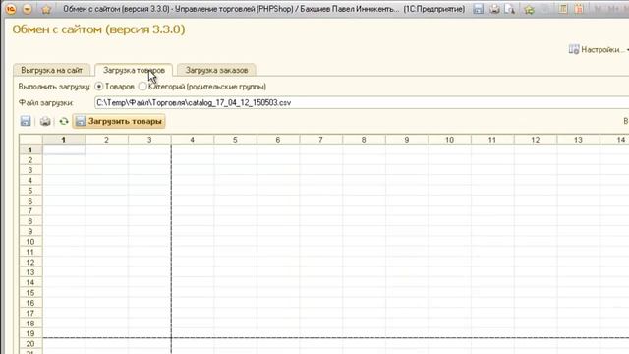Click the printer icon in title bar
This screenshot has height=354, width=629.
pos(494,9)
